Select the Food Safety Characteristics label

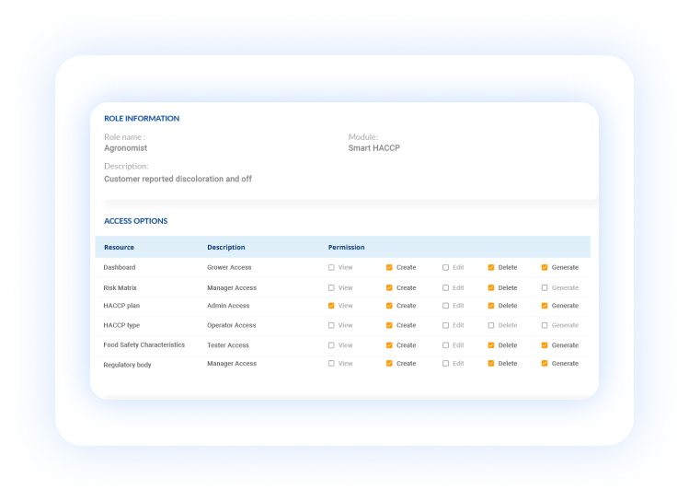point(144,344)
